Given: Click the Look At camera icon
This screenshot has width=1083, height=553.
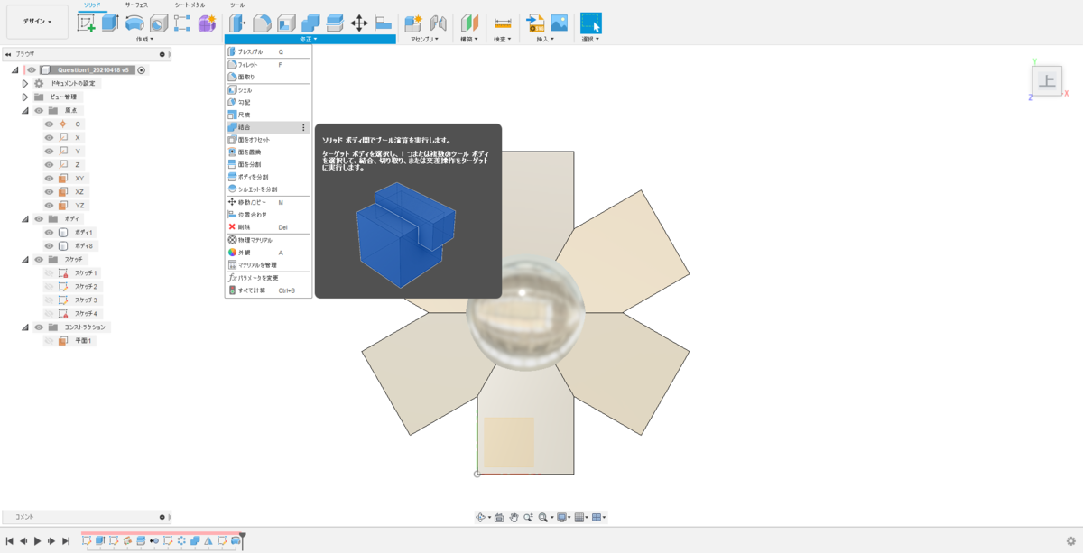Looking at the screenshot, I should pos(499,517).
